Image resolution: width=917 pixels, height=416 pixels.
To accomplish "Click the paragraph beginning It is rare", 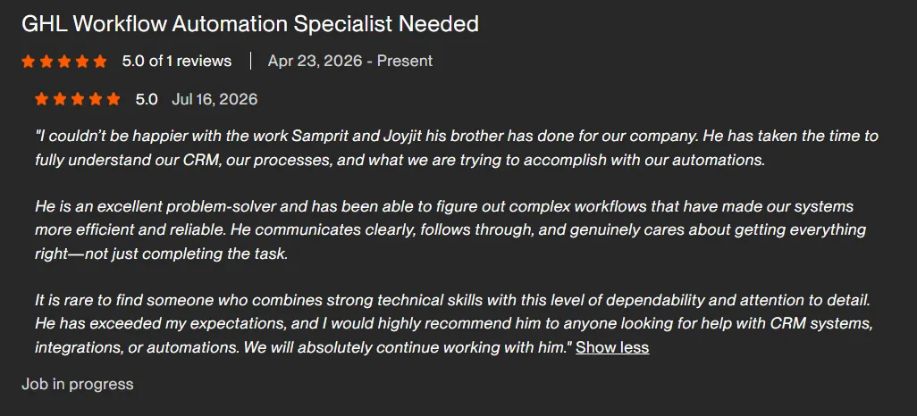I will [454, 324].
